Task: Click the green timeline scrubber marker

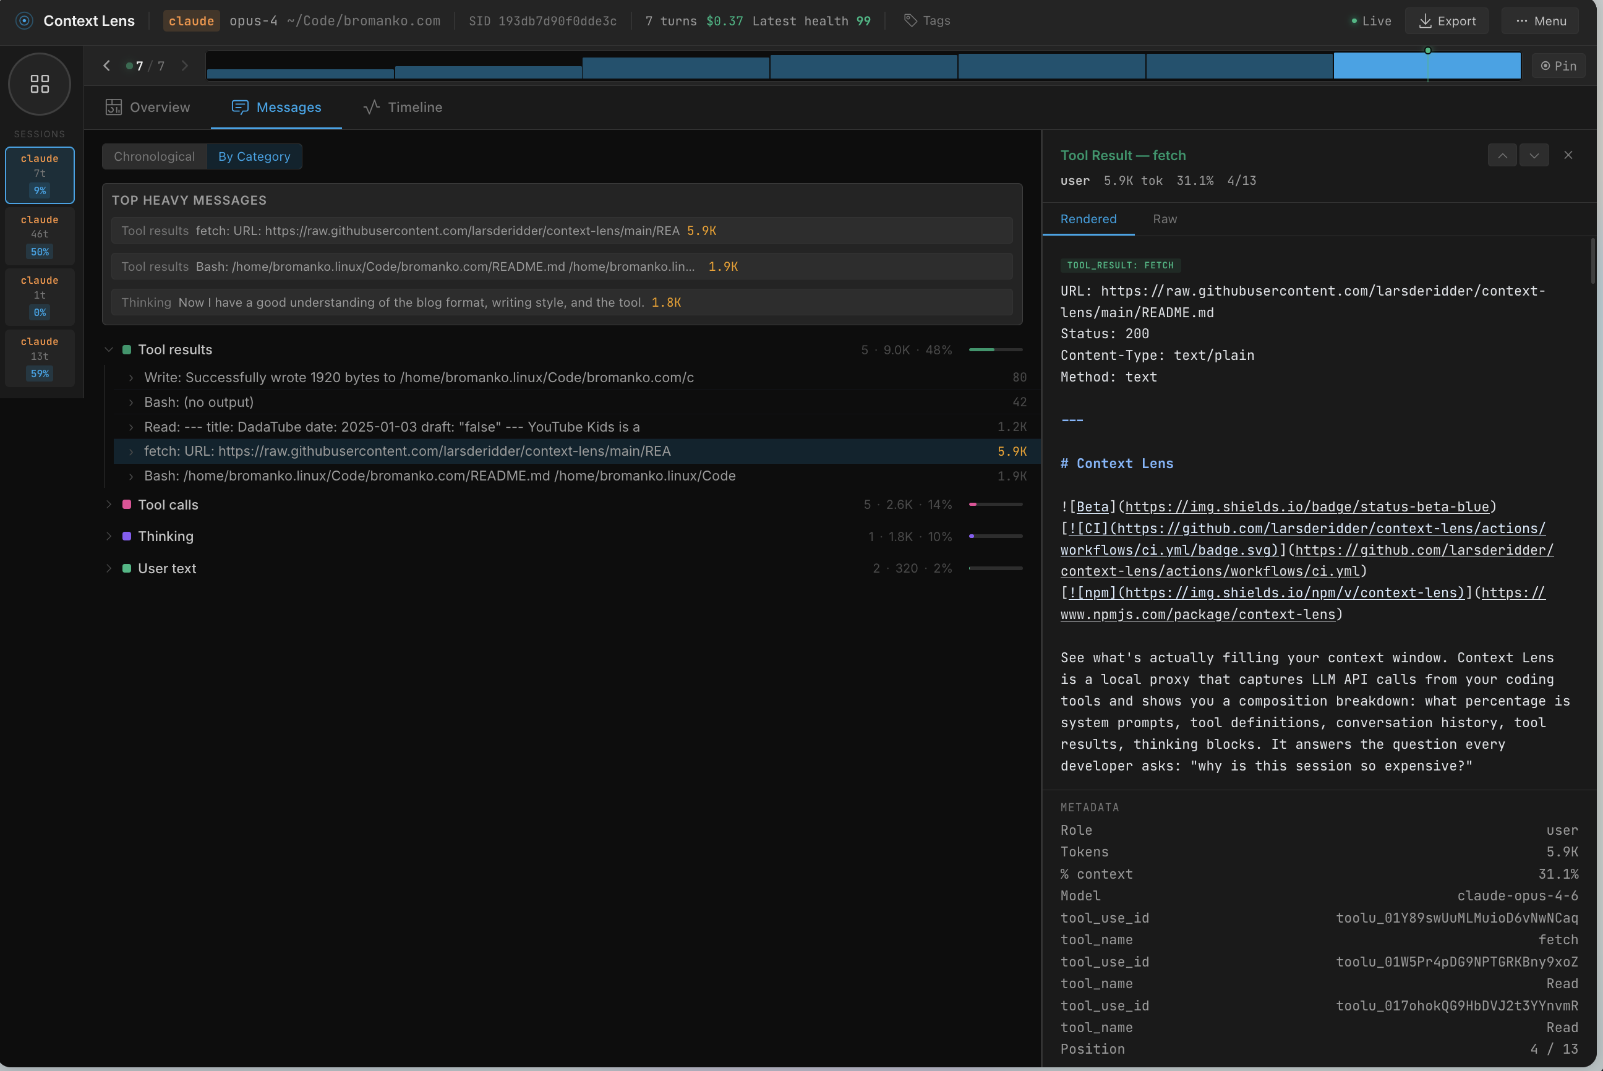Action: [x=1427, y=50]
